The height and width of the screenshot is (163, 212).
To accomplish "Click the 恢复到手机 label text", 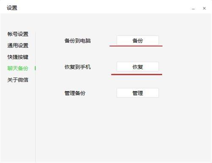I will [77, 67].
